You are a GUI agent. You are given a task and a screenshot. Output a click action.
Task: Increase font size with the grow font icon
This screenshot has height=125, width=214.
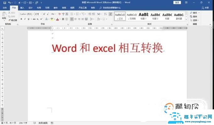[x=44, y=14]
